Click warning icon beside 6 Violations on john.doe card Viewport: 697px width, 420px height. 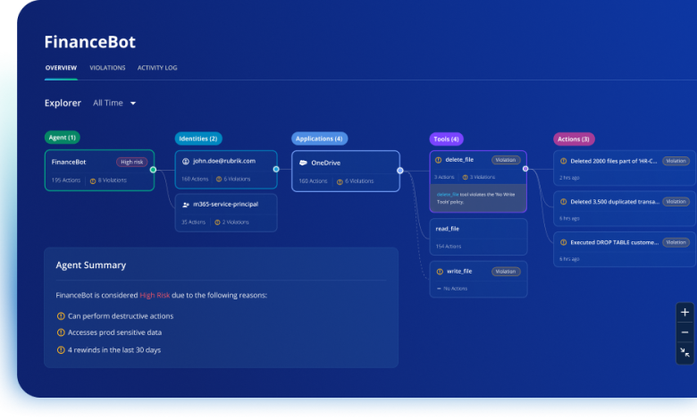tap(219, 179)
